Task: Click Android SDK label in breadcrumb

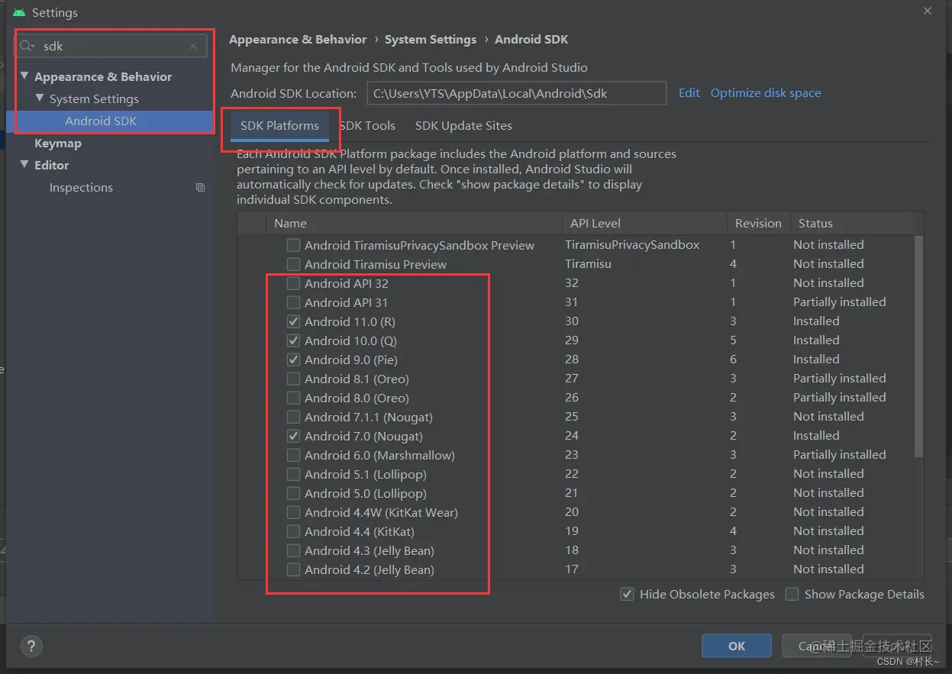Action: click(x=531, y=40)
